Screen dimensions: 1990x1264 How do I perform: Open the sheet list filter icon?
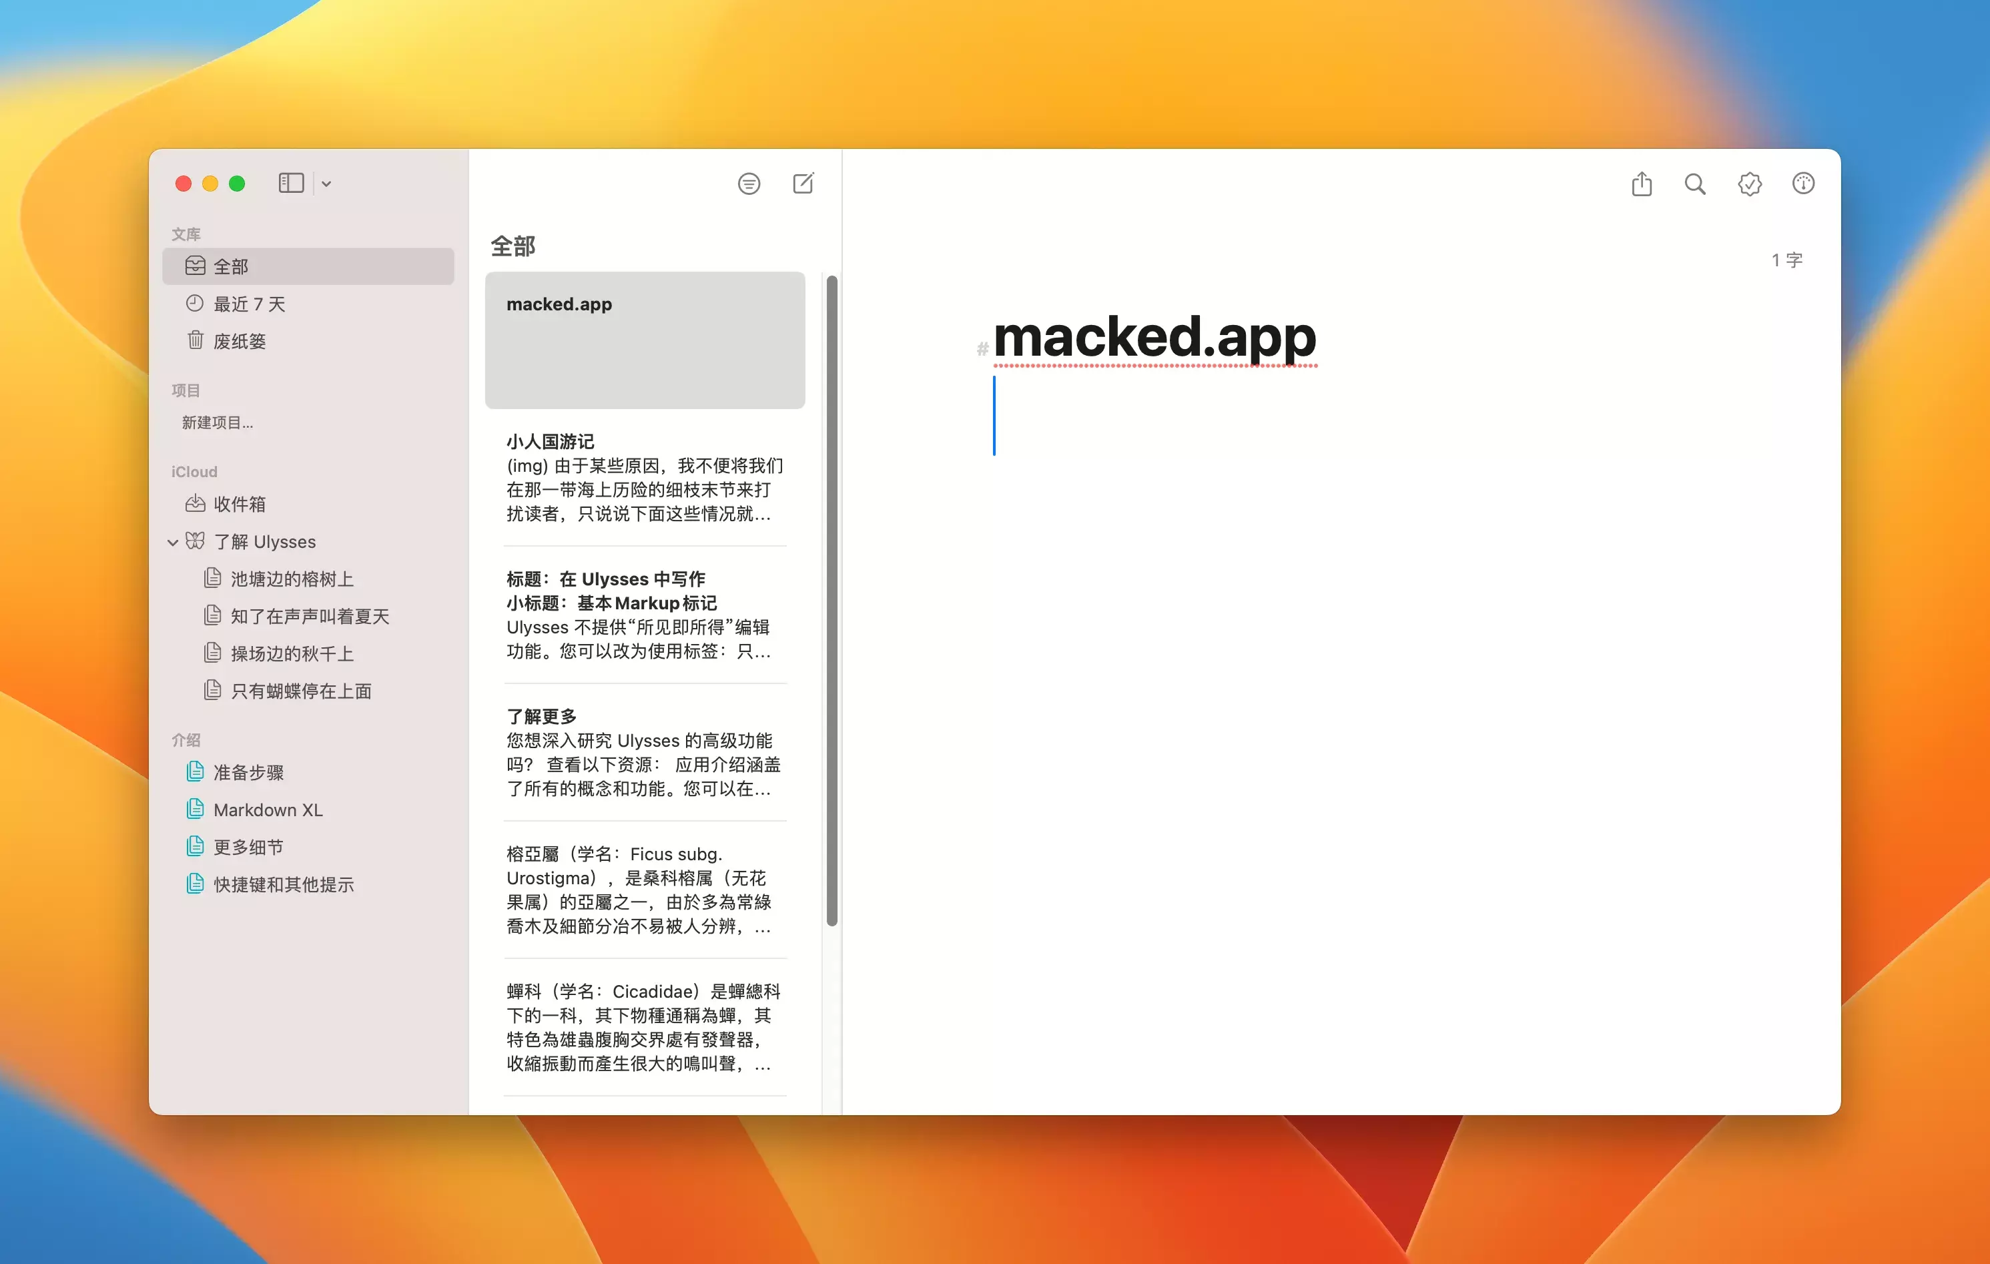749,184
